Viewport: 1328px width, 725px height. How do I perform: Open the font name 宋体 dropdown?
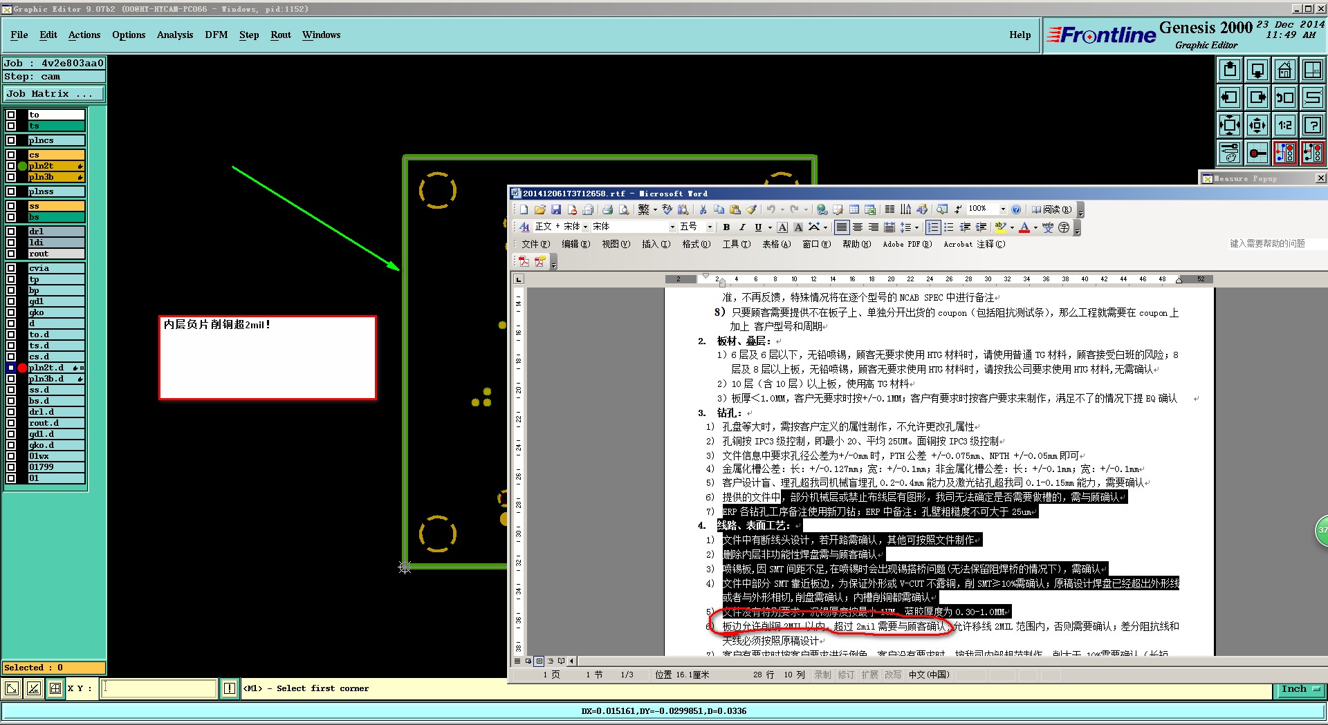[672, 227]
